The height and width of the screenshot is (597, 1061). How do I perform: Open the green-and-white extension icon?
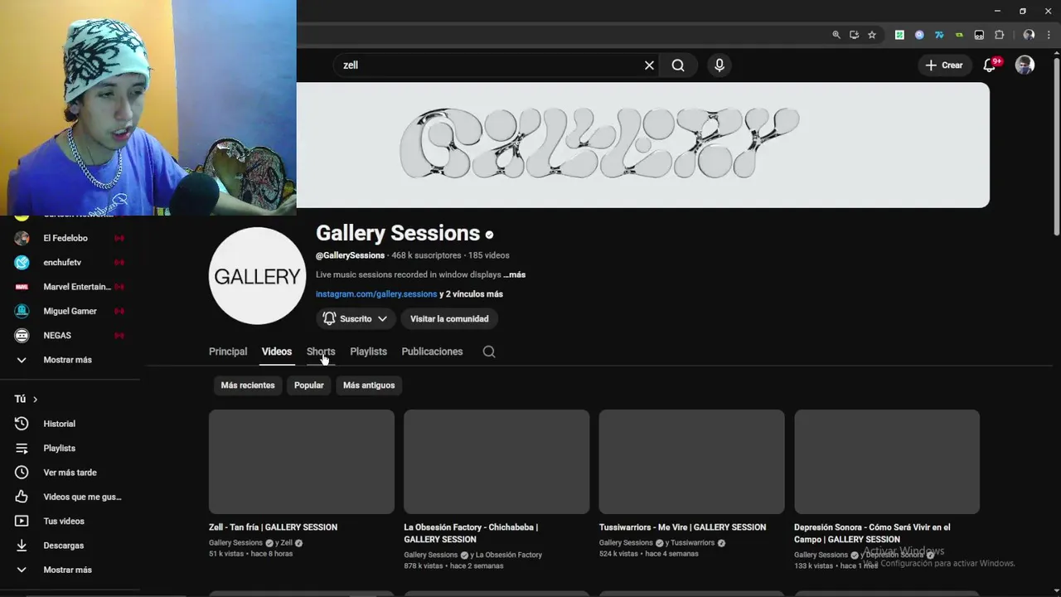coord(899,35)
